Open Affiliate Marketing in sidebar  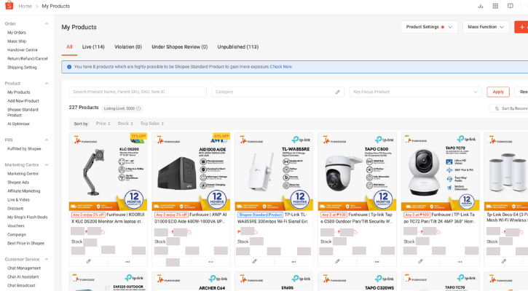coord(23,191)
